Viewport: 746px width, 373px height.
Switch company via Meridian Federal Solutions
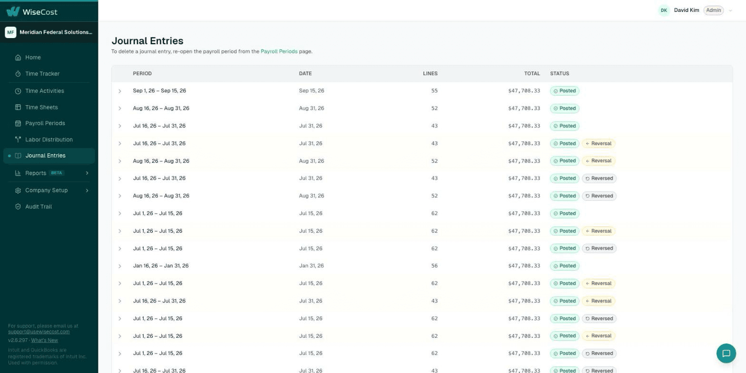click(x=49, y=32)
